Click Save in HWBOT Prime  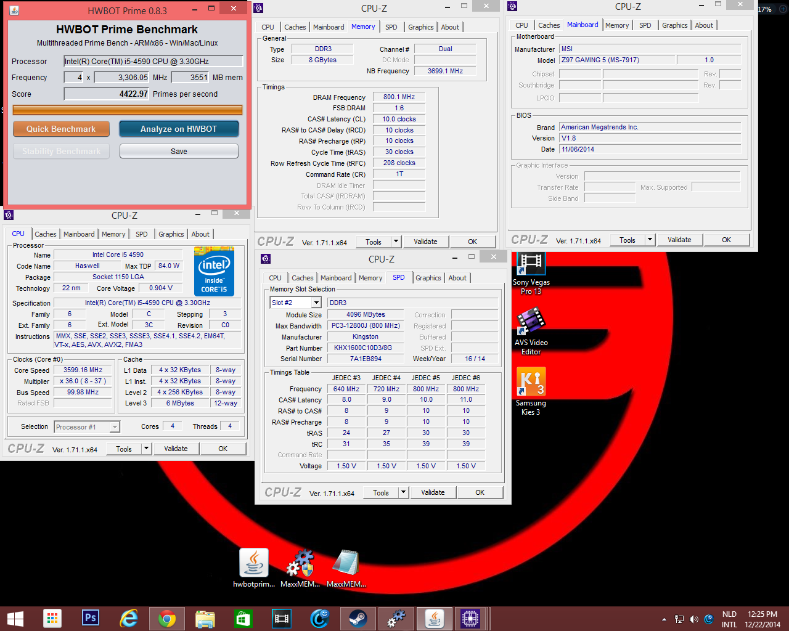coord(179,151)
